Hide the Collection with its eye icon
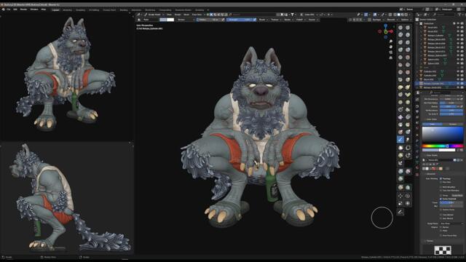Screen dimensions: 466x262 point(458,23)
